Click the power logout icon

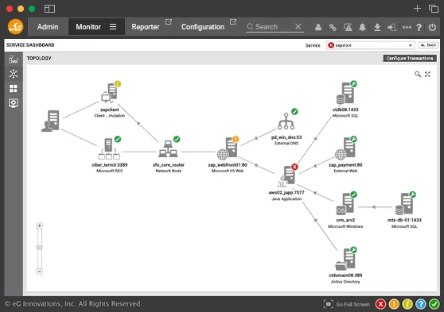[x=432, y=27]
